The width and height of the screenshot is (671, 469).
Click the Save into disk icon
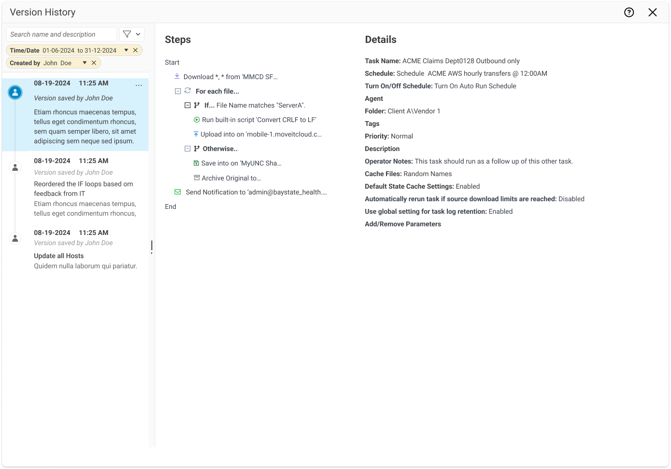(x=196, y=163)
